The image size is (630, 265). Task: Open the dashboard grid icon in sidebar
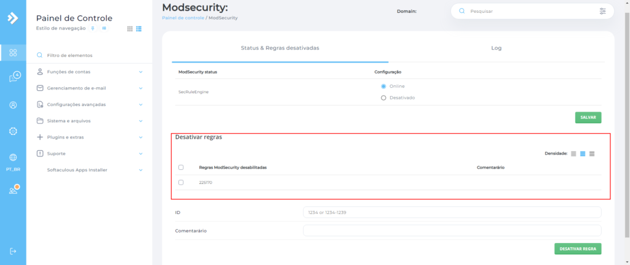coord(13,53)
